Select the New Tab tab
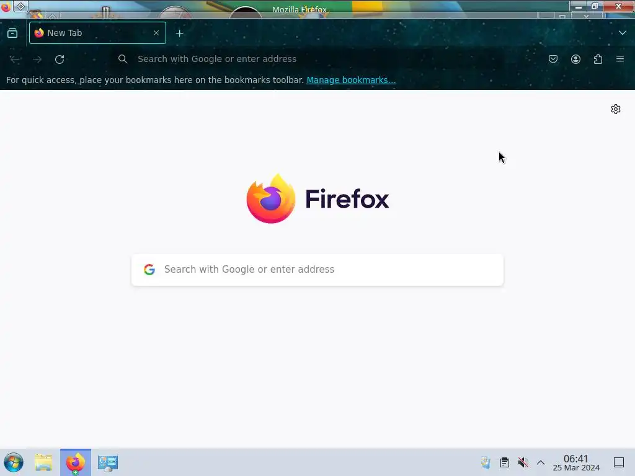Viewport: 635px width, 476px height. (97, 33)
